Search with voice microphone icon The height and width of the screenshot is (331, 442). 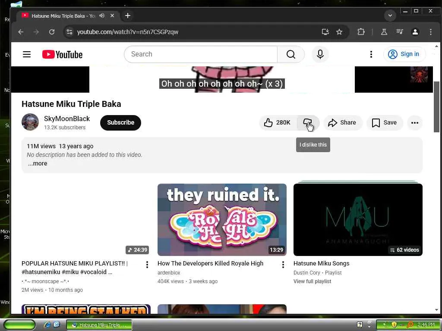tap(320, 54)
